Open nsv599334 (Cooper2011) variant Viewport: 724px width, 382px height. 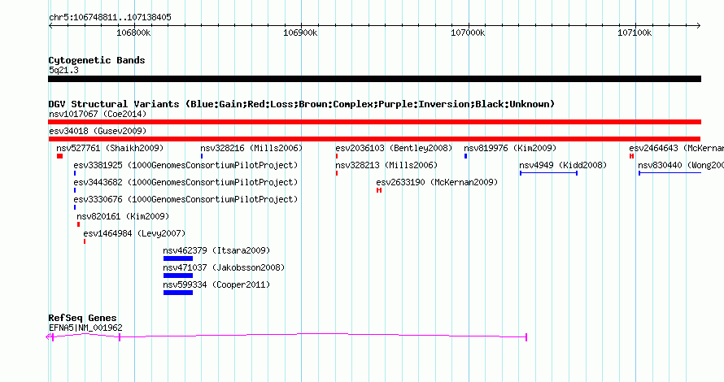click(x=216, y=284)
